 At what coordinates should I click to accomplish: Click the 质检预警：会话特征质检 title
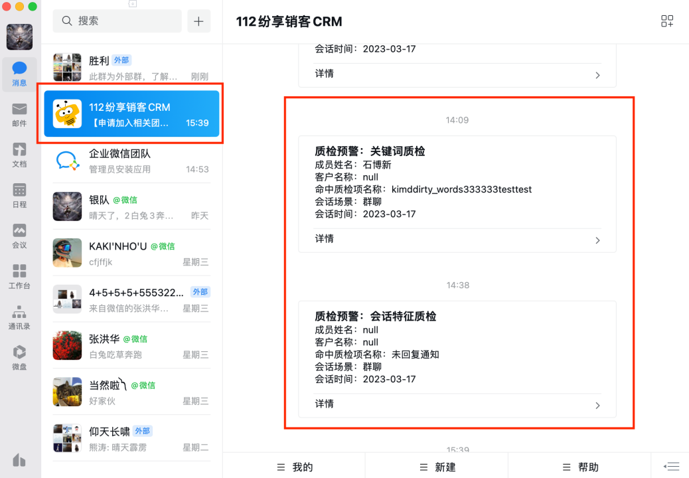pos(375,316)
